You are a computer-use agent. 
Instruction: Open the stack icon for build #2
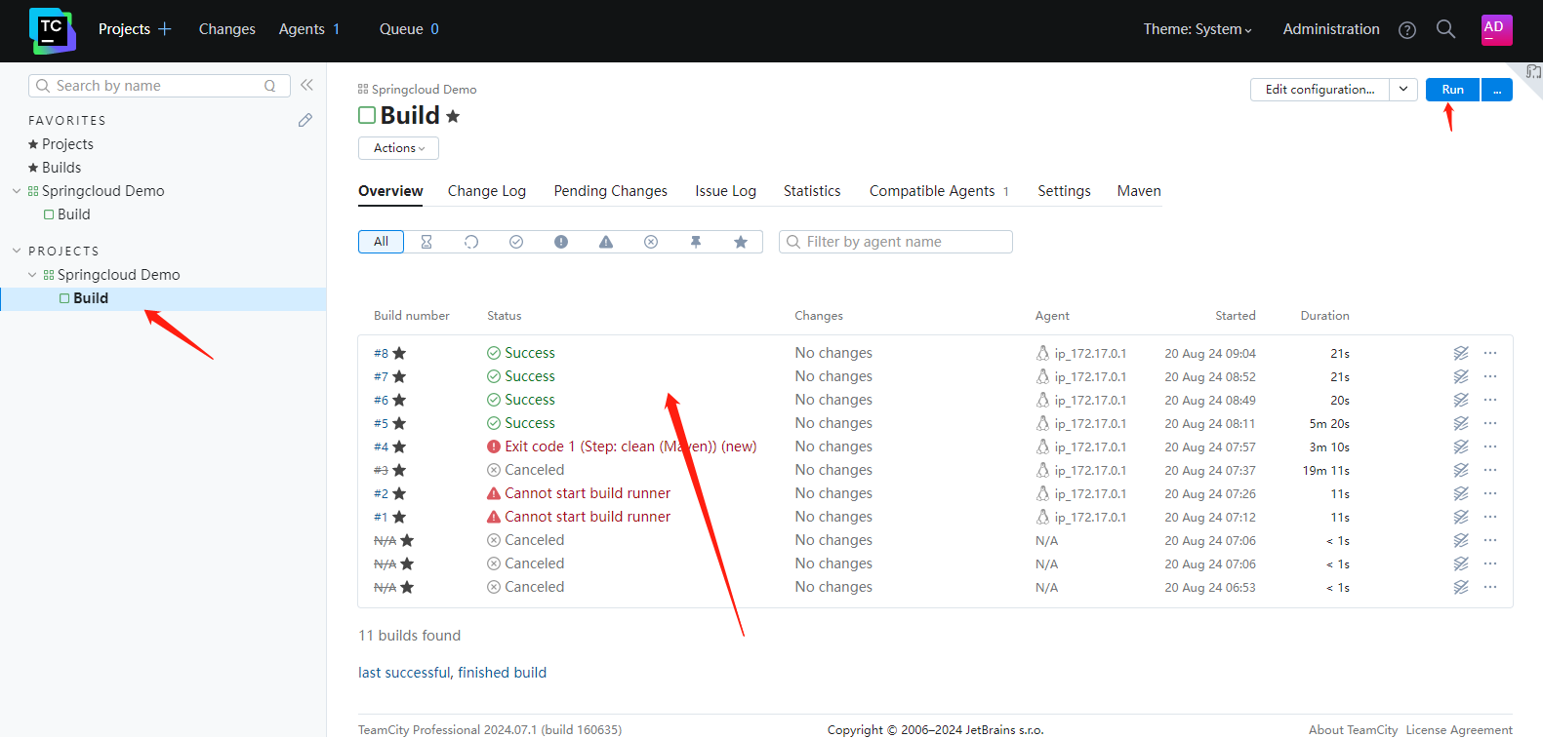tap(1461, 493)
